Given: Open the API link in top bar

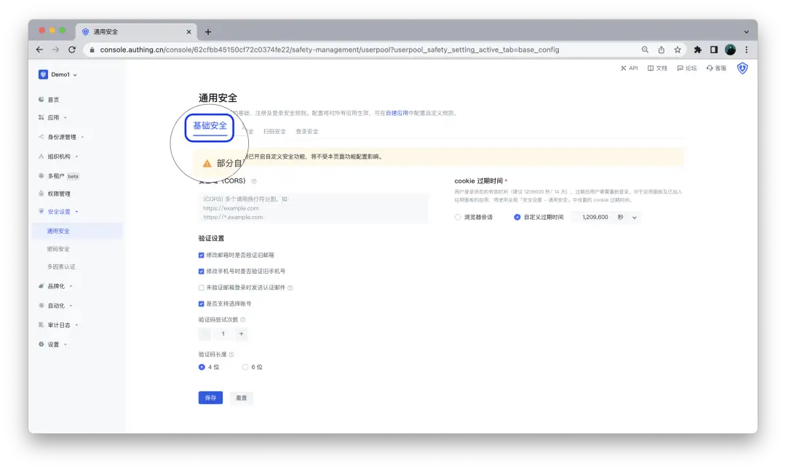Looking at the screenshot, I should coord(629,68).
